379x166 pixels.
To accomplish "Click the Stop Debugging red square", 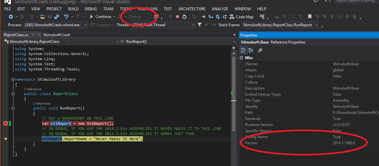I will point(177,17).
